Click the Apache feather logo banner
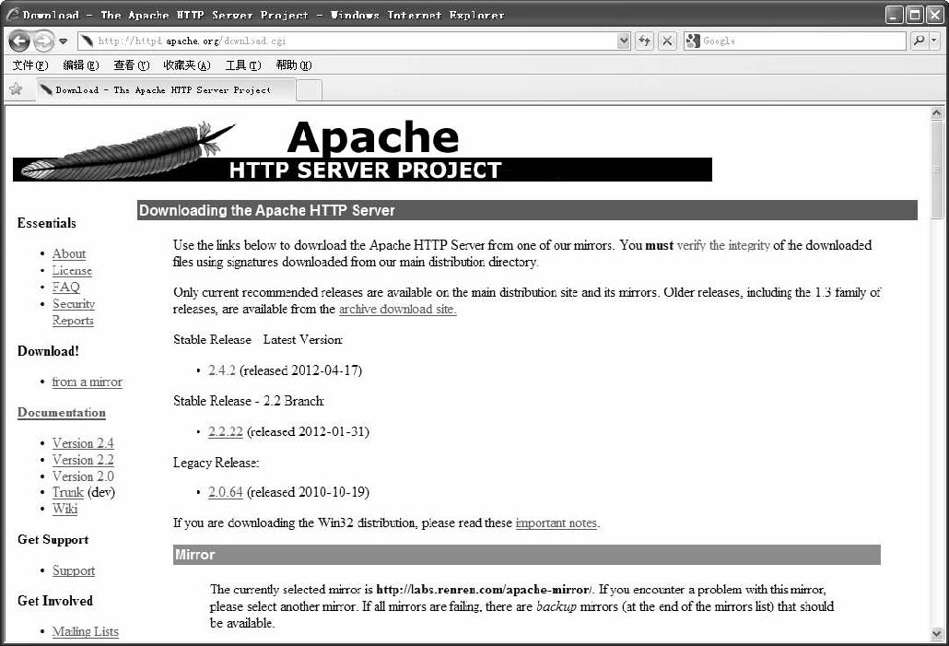 point(362,150)
